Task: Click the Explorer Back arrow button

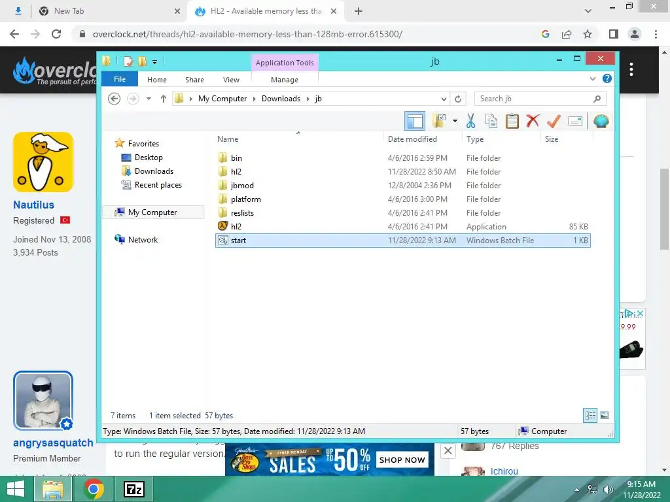Action: click(x=114, y=99)
